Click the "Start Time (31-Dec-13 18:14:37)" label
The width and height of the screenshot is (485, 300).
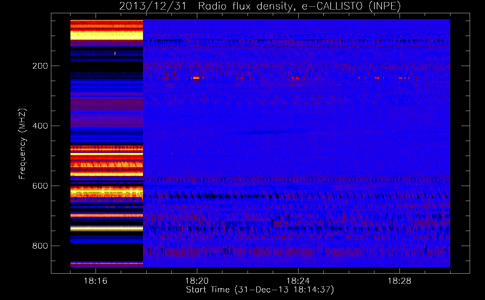(260, 290)
